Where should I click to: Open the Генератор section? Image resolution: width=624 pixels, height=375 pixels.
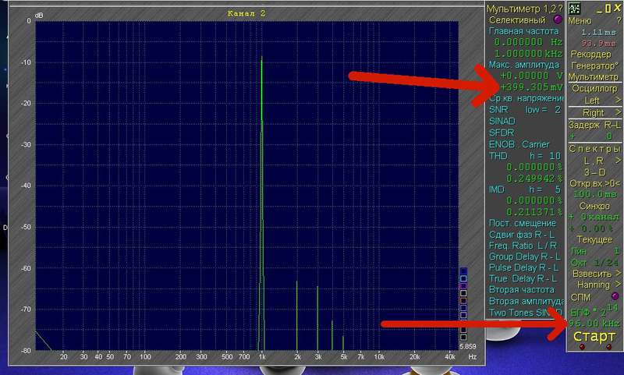(x=594, y=65)
